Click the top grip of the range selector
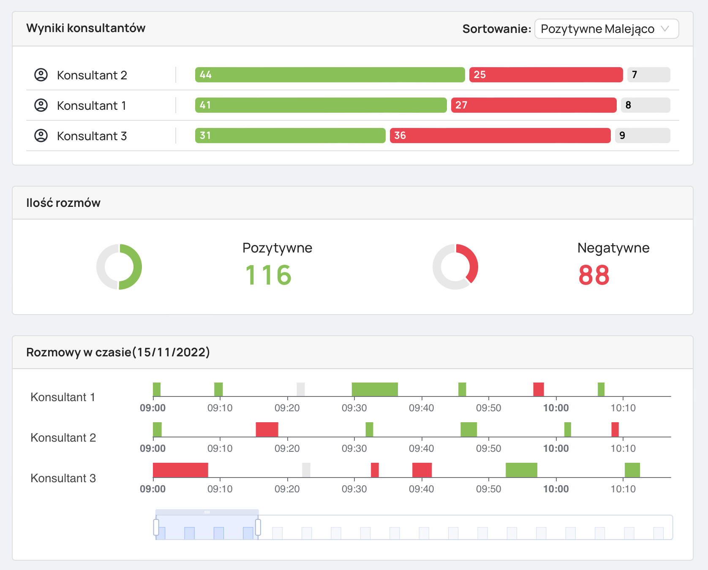This screenshot has width=708, height=570. point(207,512)
